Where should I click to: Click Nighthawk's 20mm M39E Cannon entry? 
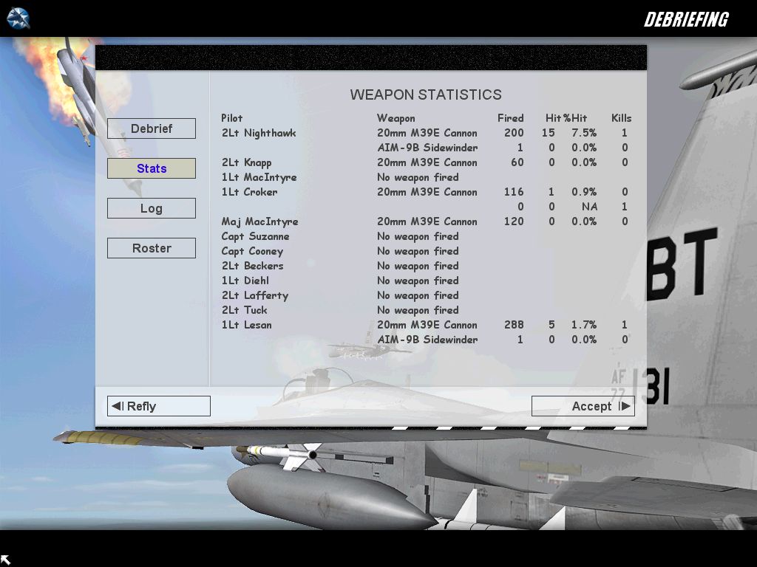pyautogui.click(x=427, y=133)
